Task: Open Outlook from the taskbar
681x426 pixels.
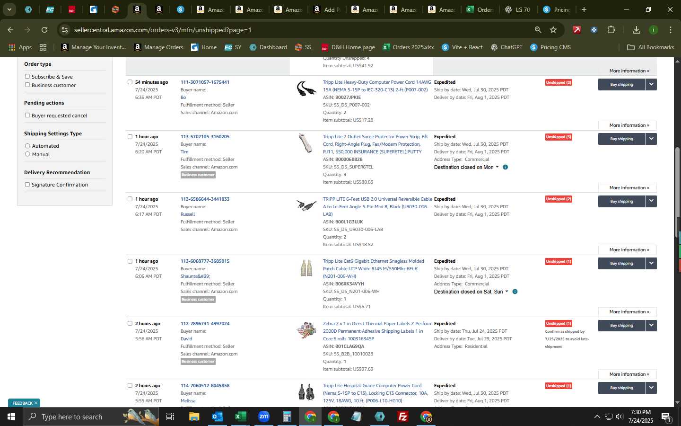Action: click(x=218, y=417)
